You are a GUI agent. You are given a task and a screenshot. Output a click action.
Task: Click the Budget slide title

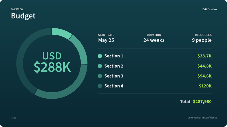click(x=23, y=16)
